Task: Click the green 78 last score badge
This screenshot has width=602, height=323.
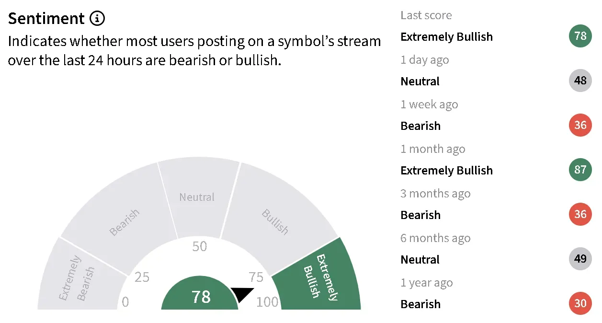Action: click(x=580, y=36)
